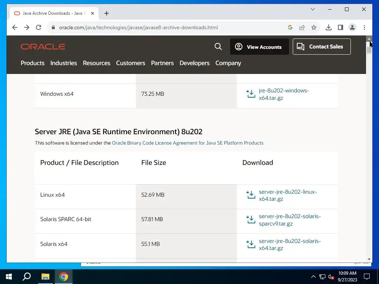Click the scrollbar down arrow
Viewport: 379px width, 284px height.
click(x=369, y=259)
